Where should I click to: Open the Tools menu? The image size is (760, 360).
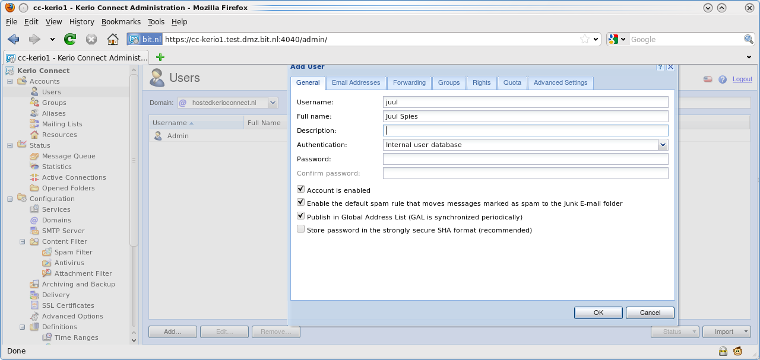click(156, 22)
